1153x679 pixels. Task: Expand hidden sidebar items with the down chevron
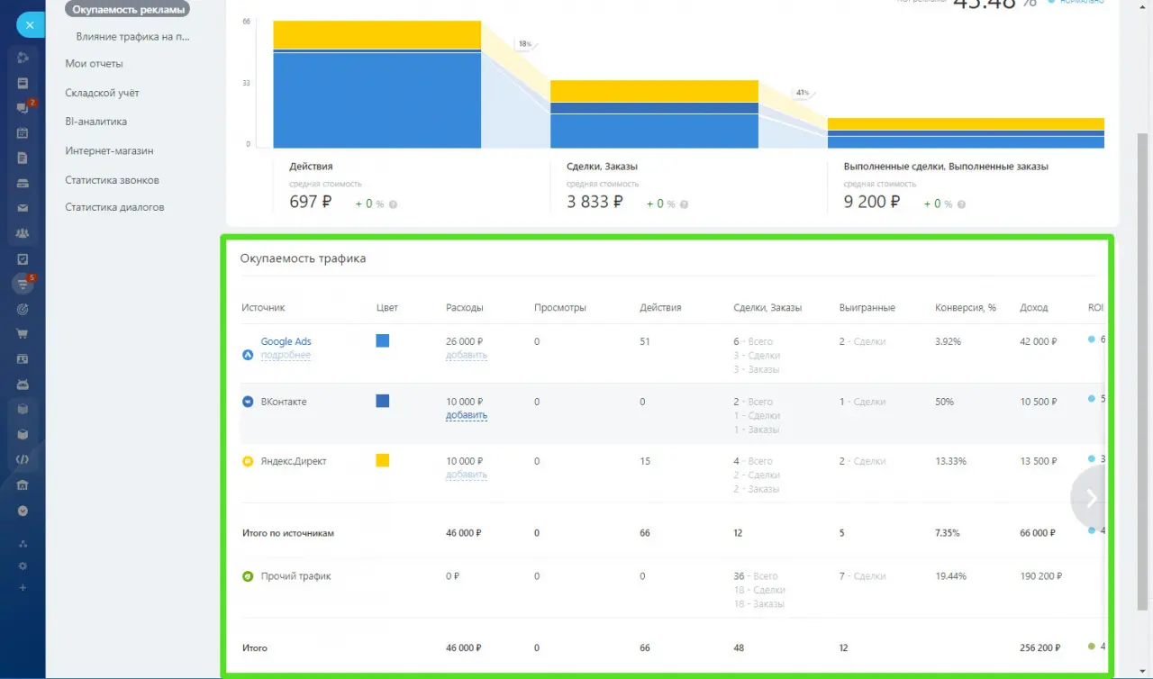(x=23, y=511)
